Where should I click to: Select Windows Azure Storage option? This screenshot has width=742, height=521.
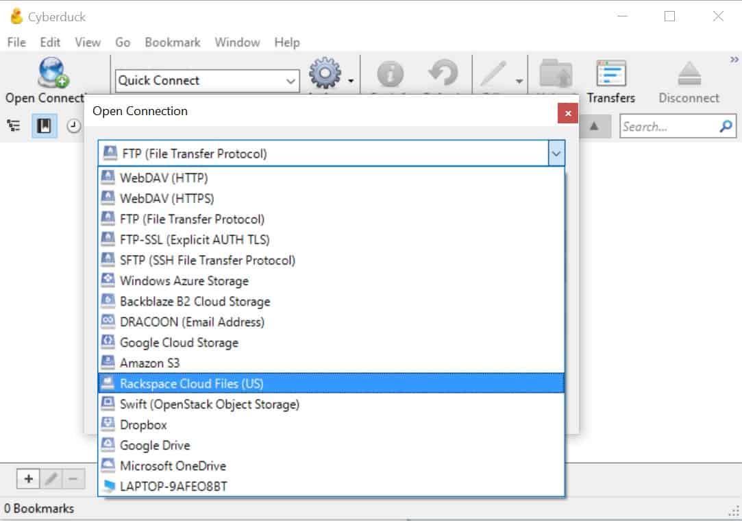331,281
